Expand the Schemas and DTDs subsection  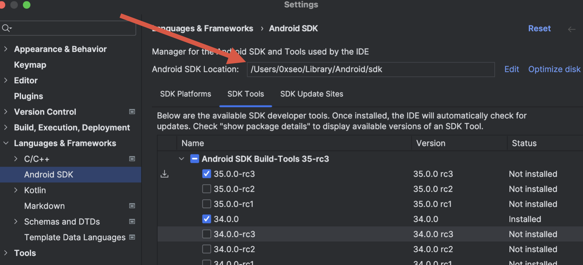pyautogui.click(x=16, y=221)
